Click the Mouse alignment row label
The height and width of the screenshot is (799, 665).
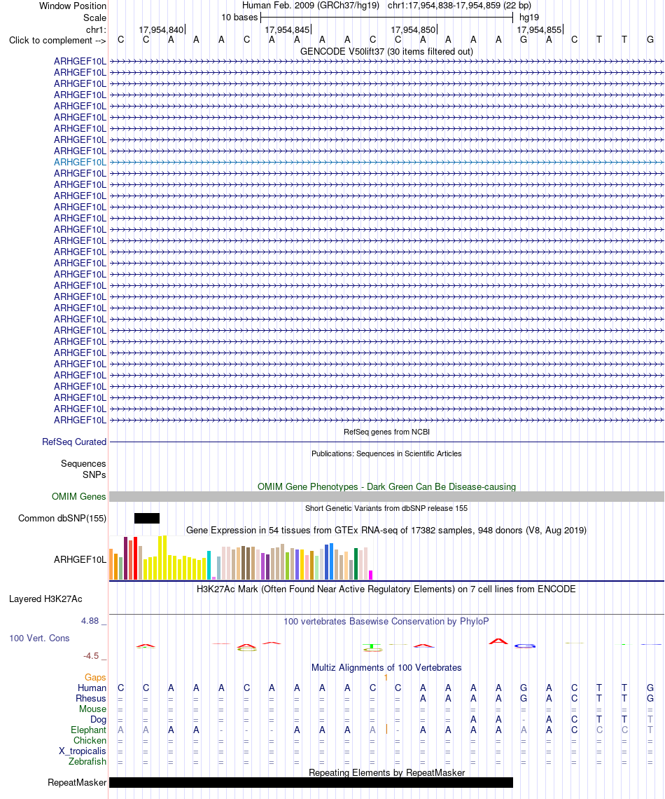[x=92, y=709]
